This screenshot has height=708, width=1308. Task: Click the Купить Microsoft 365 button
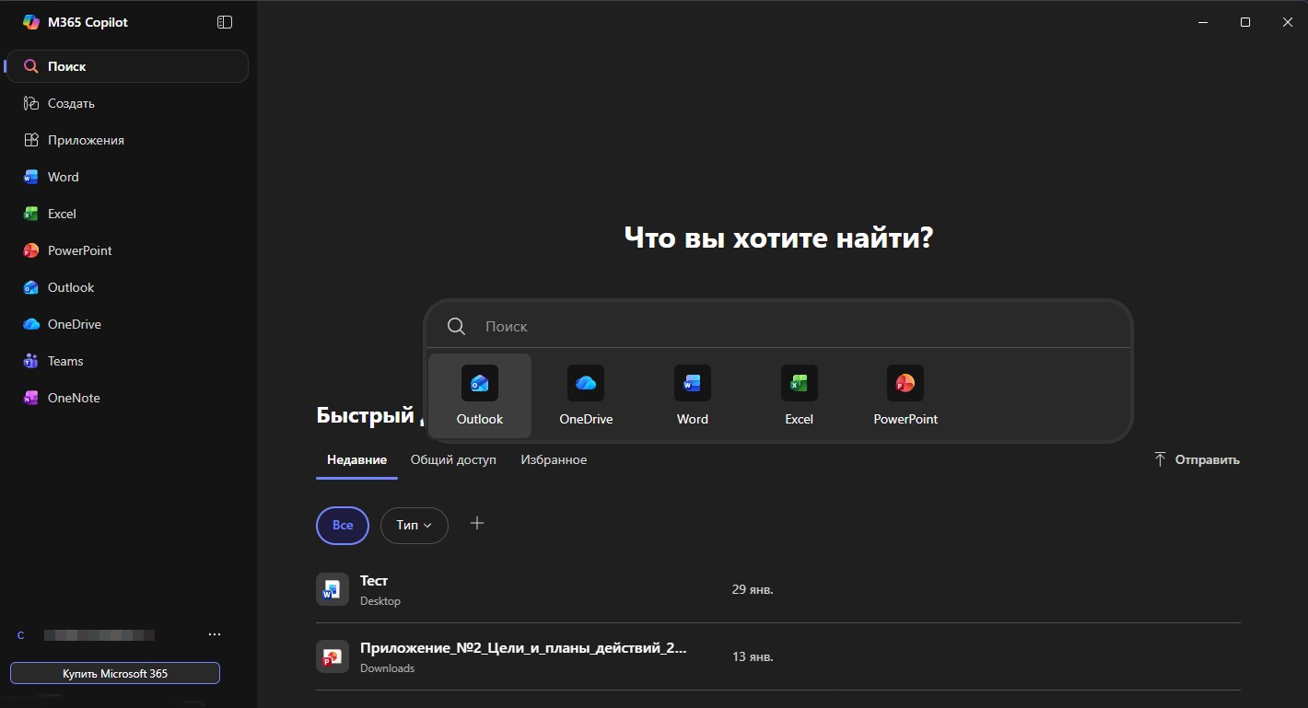(114, 673)
